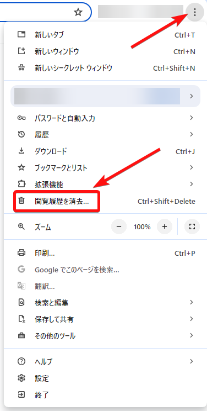This screenshot has height=411, width=207.
Task: Expand パスワードと自動入力 submenu arrow
Action: coord(192,118)
